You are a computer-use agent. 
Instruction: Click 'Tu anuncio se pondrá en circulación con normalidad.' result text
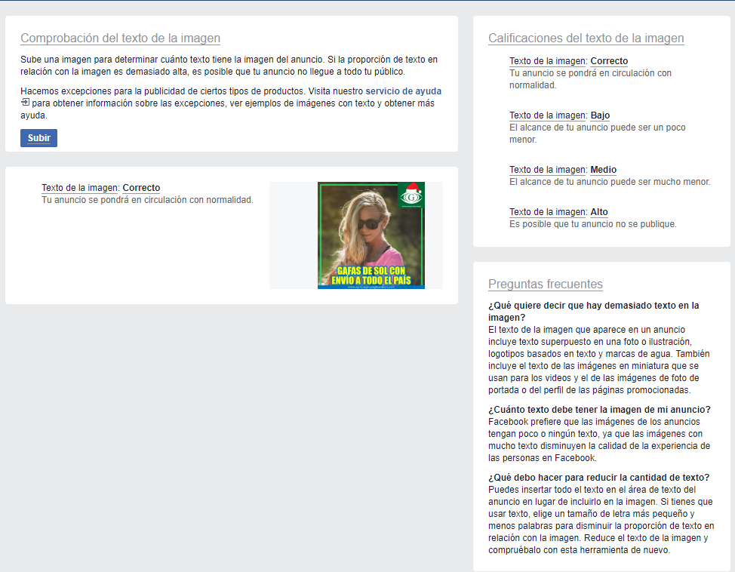147,200
